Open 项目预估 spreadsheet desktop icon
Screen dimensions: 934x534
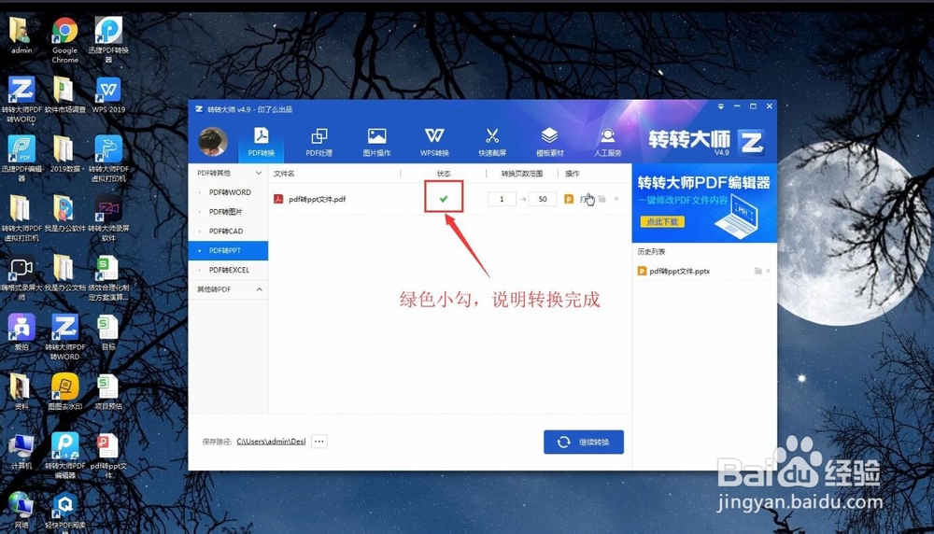[108, 392]
